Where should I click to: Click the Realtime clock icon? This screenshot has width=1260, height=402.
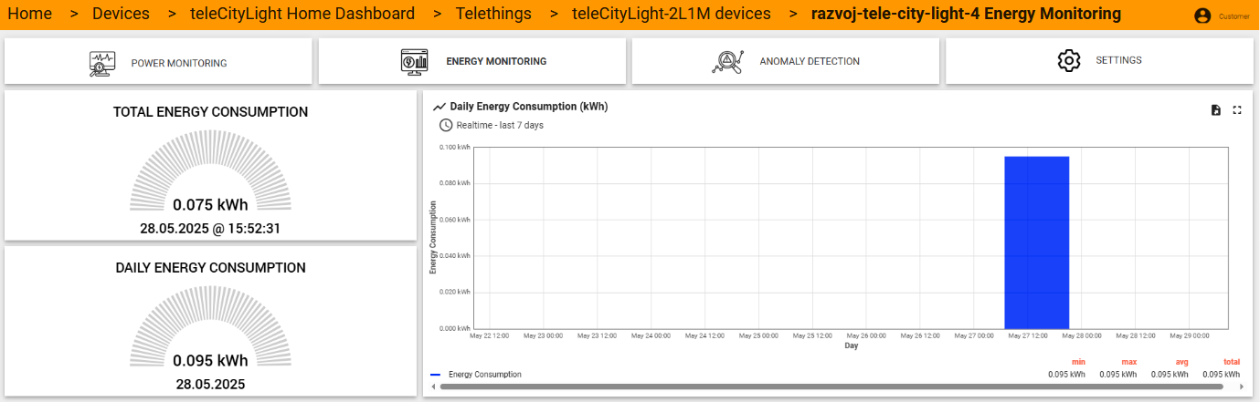pos(446,125)
